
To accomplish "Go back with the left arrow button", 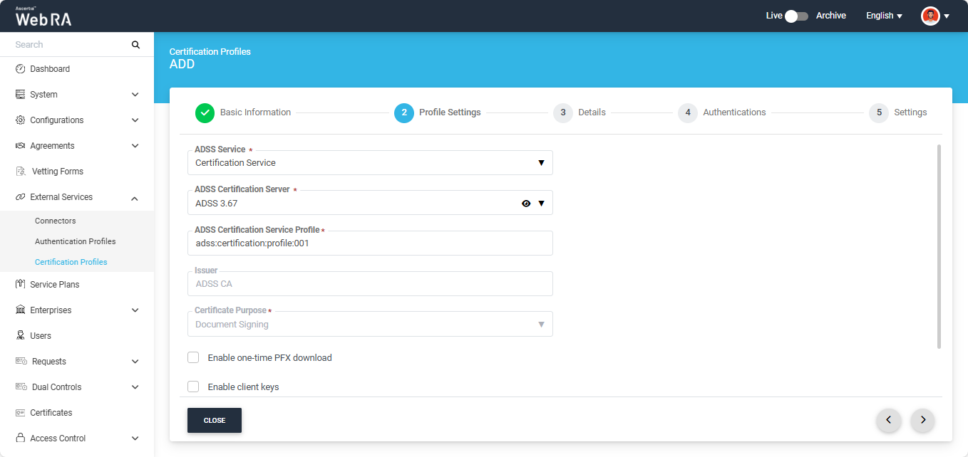I will point(888,420).
